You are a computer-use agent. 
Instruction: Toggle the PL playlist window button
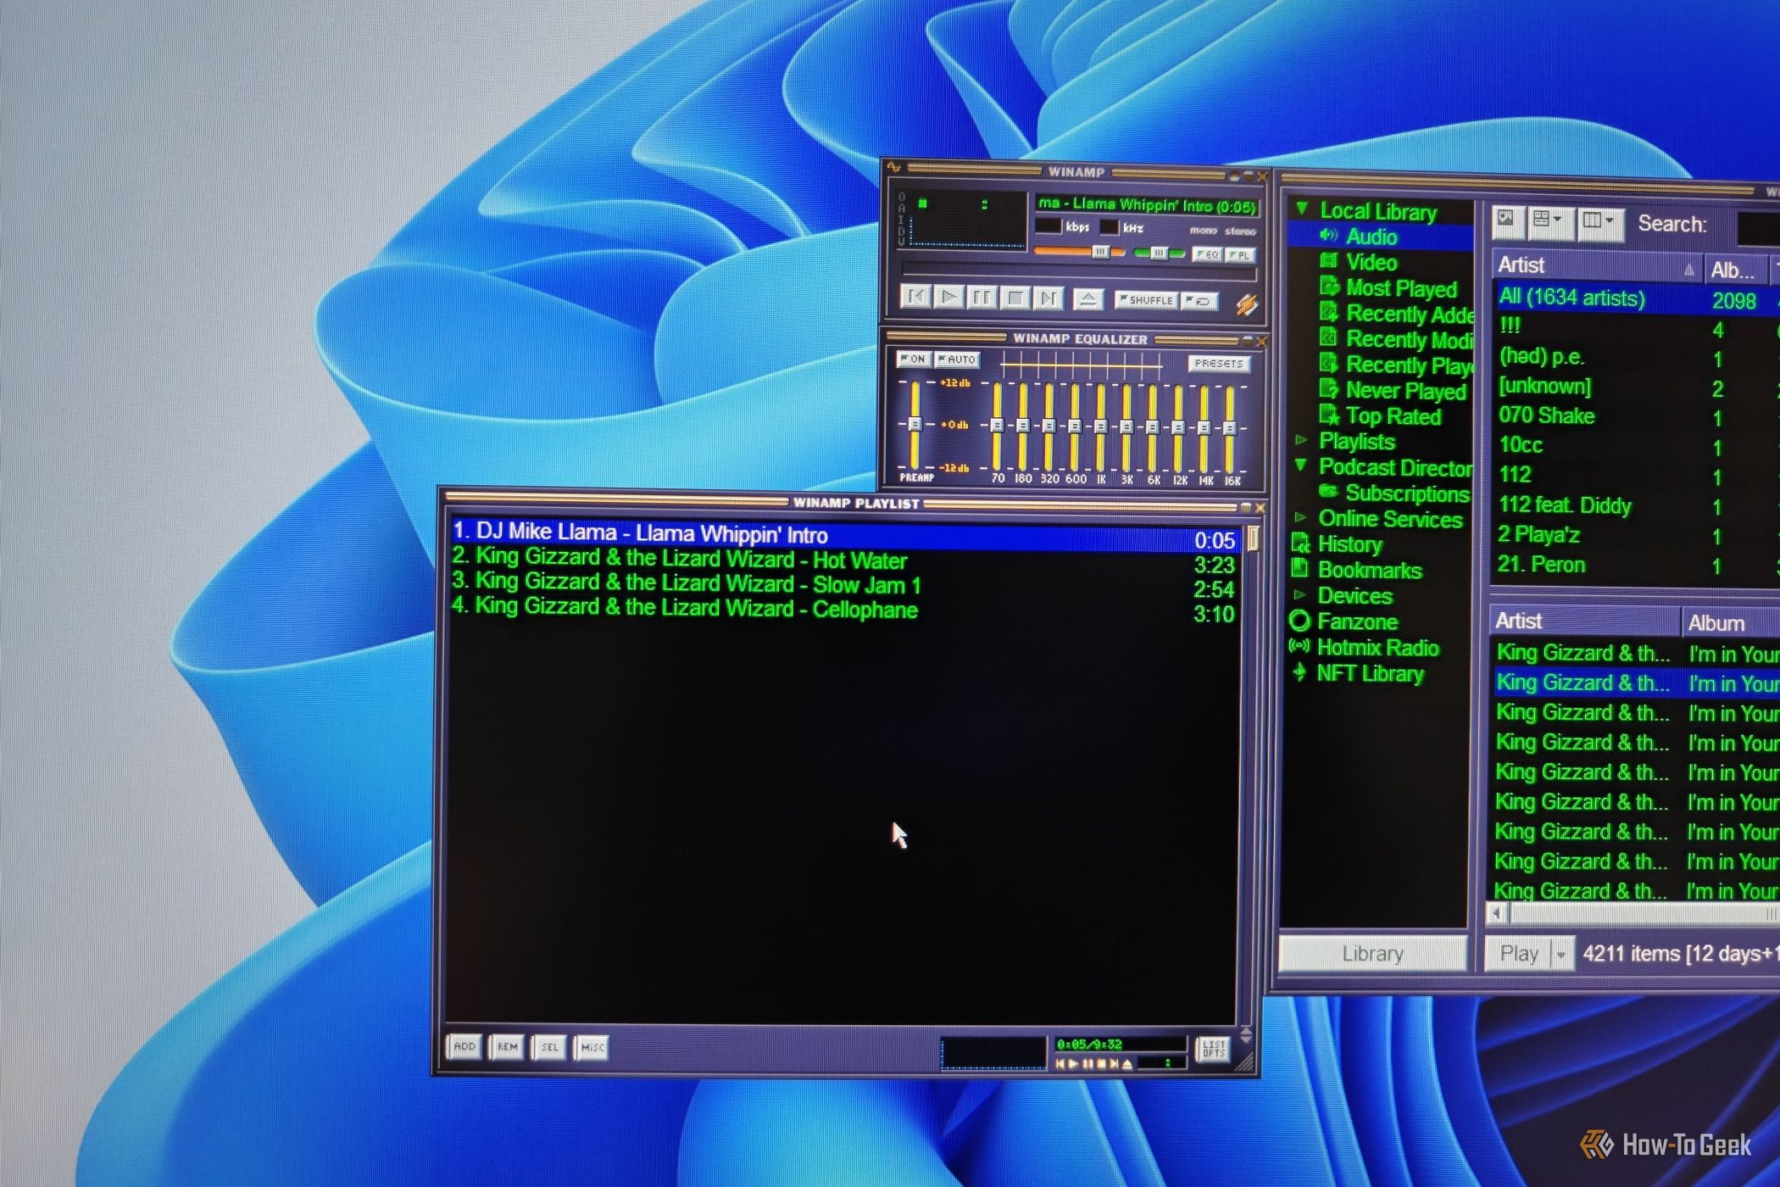[1239, 255]
